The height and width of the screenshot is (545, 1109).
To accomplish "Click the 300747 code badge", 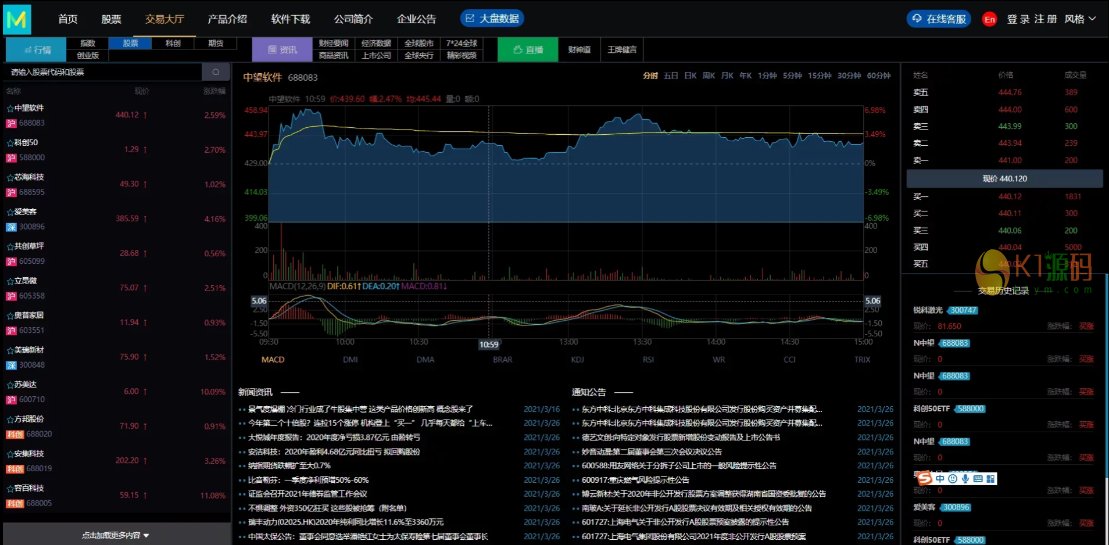I will click(963, 310).
